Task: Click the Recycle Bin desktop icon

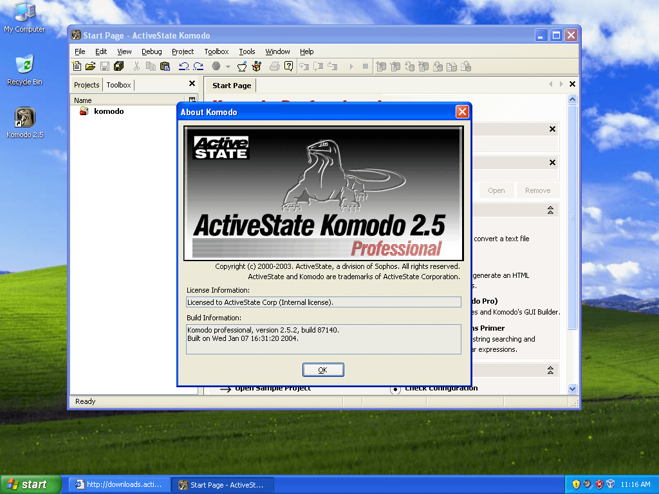Action: (25, 70)
